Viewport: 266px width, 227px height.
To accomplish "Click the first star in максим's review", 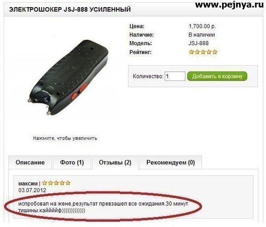I will coord(45,183).
